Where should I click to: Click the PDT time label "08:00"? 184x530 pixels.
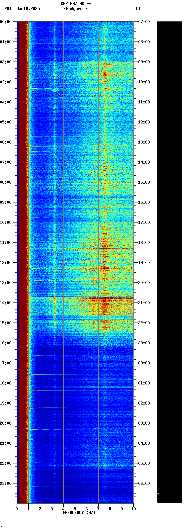click(6, 182)
